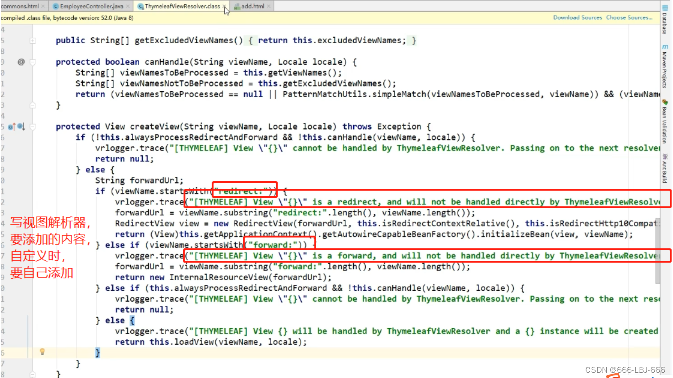673x378 pixels.
Task: Click fold-end marker of the canHandle method
Action: click(x=33, y=105)
